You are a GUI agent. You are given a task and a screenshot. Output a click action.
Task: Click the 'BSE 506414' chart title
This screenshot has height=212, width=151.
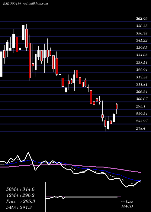click(x=12, y=4)
